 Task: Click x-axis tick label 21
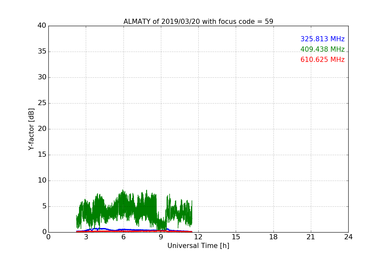click(311, 237)
